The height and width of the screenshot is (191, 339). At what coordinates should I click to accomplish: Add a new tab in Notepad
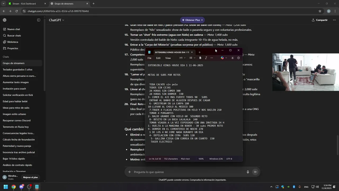point(199,52)
